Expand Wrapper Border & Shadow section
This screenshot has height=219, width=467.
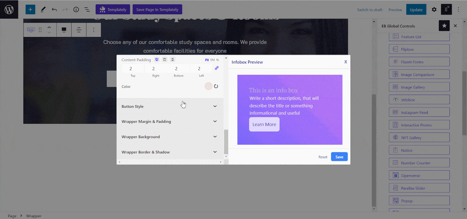[170, 152]
